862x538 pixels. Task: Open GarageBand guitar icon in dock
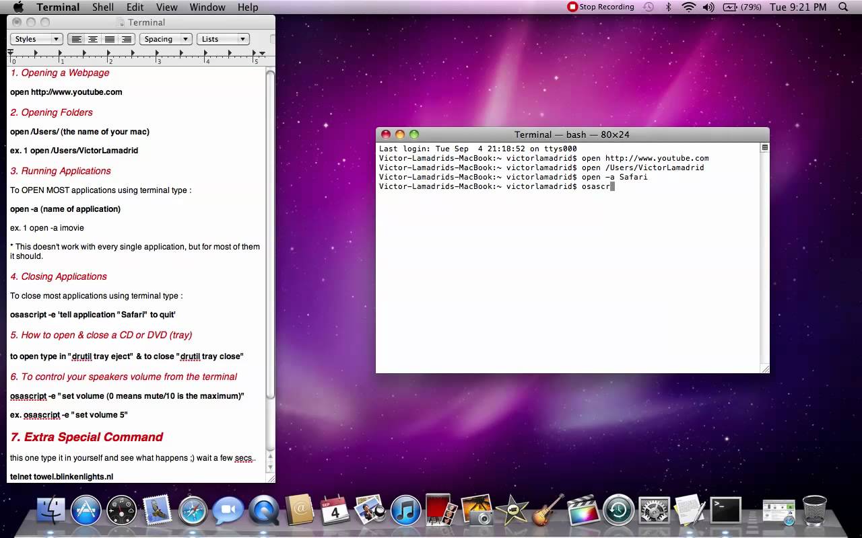click(x=548, y=511)
